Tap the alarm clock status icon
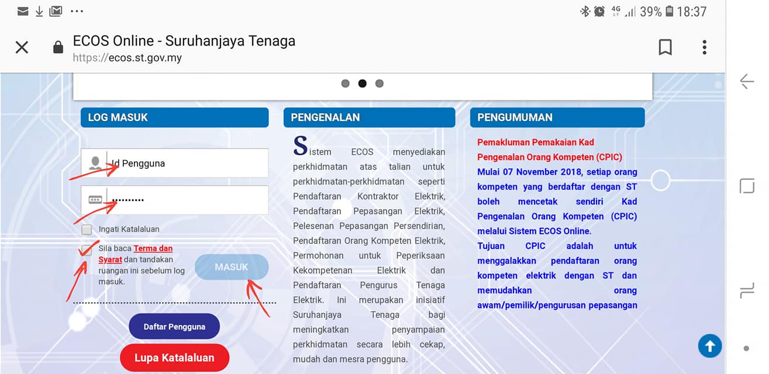Screen dimensions: 769x374 (599, 11)
